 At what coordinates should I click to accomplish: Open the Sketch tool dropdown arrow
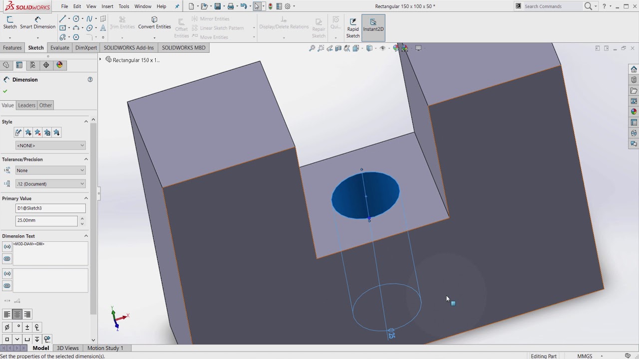[x=9, y=38]
